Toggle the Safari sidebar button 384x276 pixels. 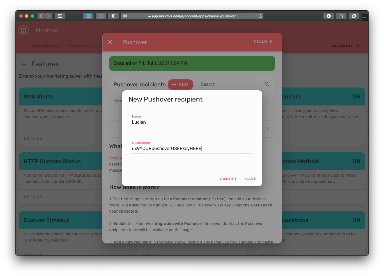(x=60, y=16)
